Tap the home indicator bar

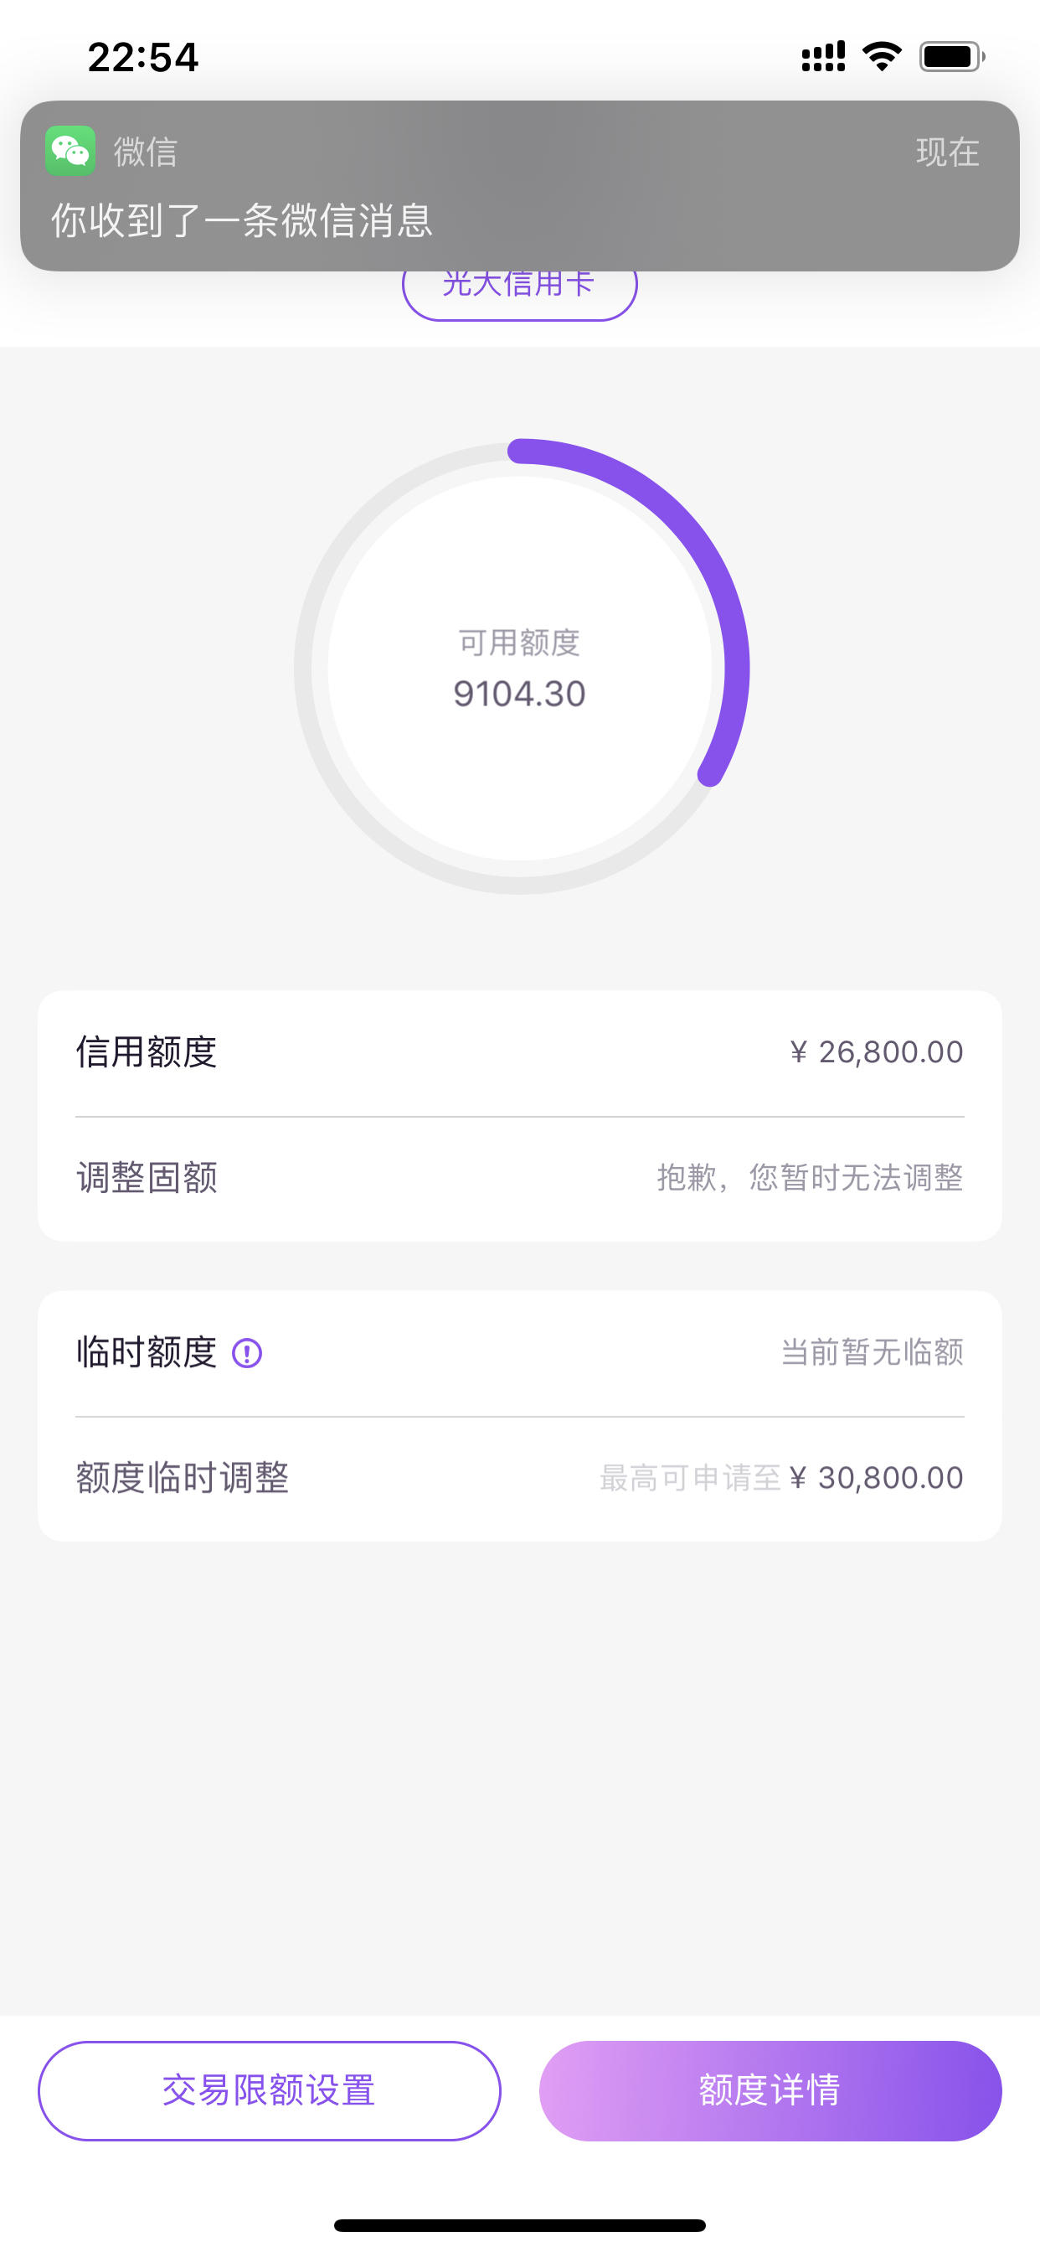tap(520, 2225)
